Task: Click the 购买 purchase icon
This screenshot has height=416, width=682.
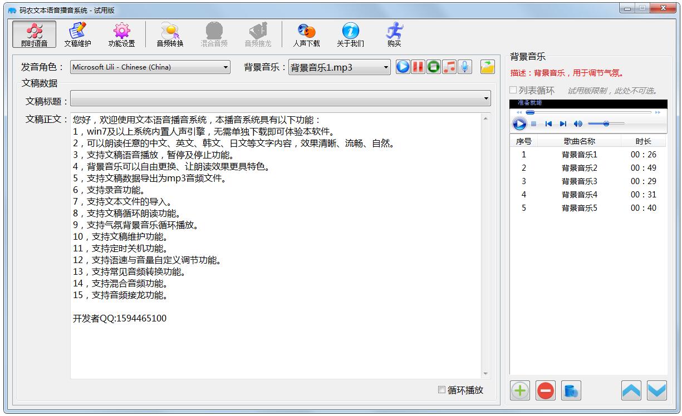Action: pos(393,34)
